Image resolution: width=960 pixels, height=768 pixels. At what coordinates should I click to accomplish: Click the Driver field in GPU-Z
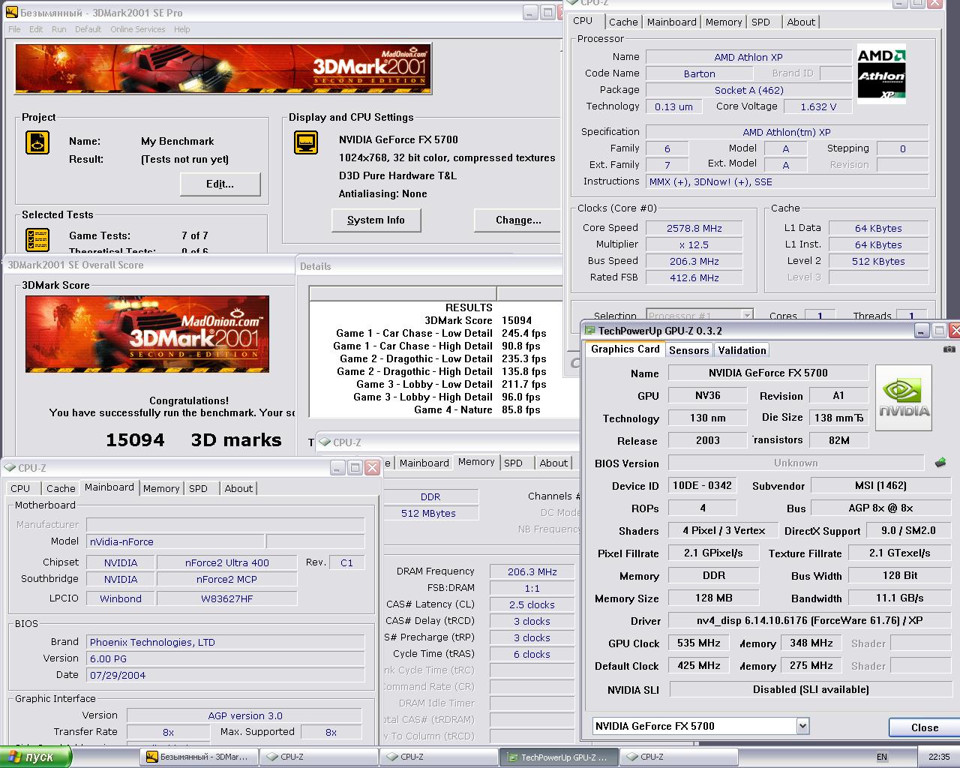(x=809, y=620)
